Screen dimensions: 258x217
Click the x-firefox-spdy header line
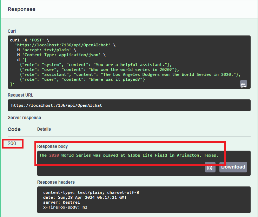[65, 207]
